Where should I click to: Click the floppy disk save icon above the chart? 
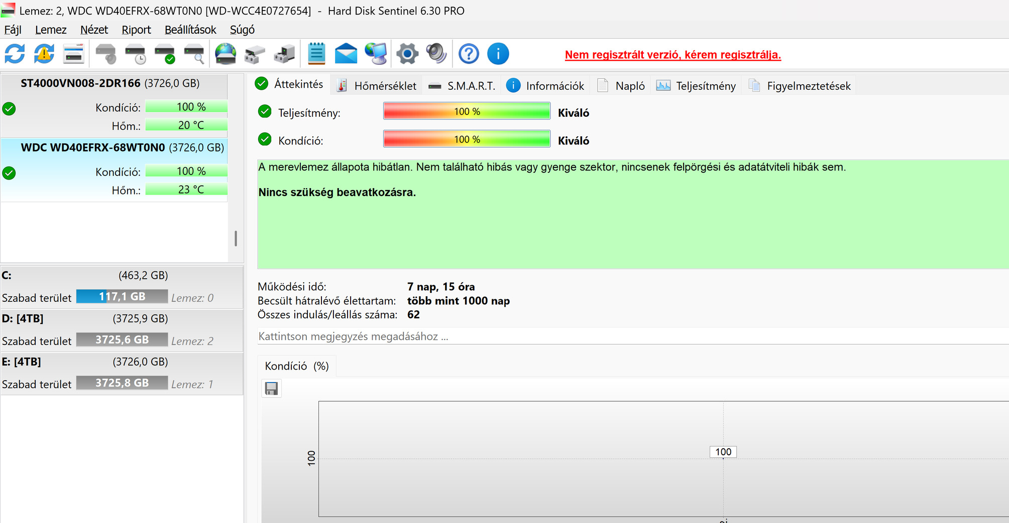tap(272, 389)
